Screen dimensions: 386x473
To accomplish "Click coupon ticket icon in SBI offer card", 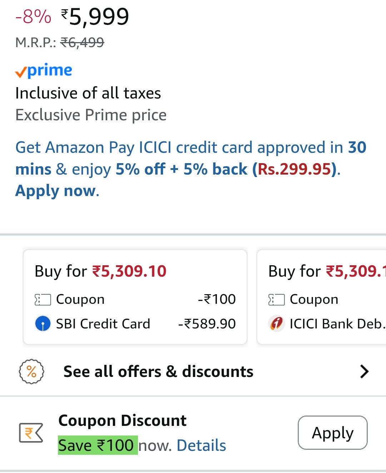I will (x=43, y=300).
